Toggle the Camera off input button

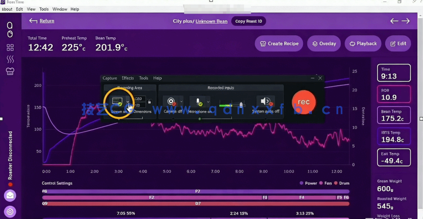point(171,101)
